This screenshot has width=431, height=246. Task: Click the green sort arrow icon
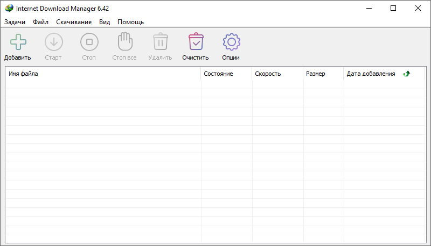pos(406,74)
